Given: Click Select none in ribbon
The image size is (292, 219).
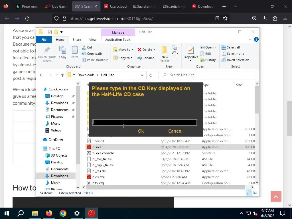Looking at the screenshot, I should click(233, 54).
